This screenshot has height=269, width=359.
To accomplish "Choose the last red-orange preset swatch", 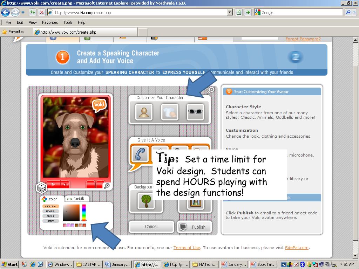I will pyautogui.click(x=84, y=226).
